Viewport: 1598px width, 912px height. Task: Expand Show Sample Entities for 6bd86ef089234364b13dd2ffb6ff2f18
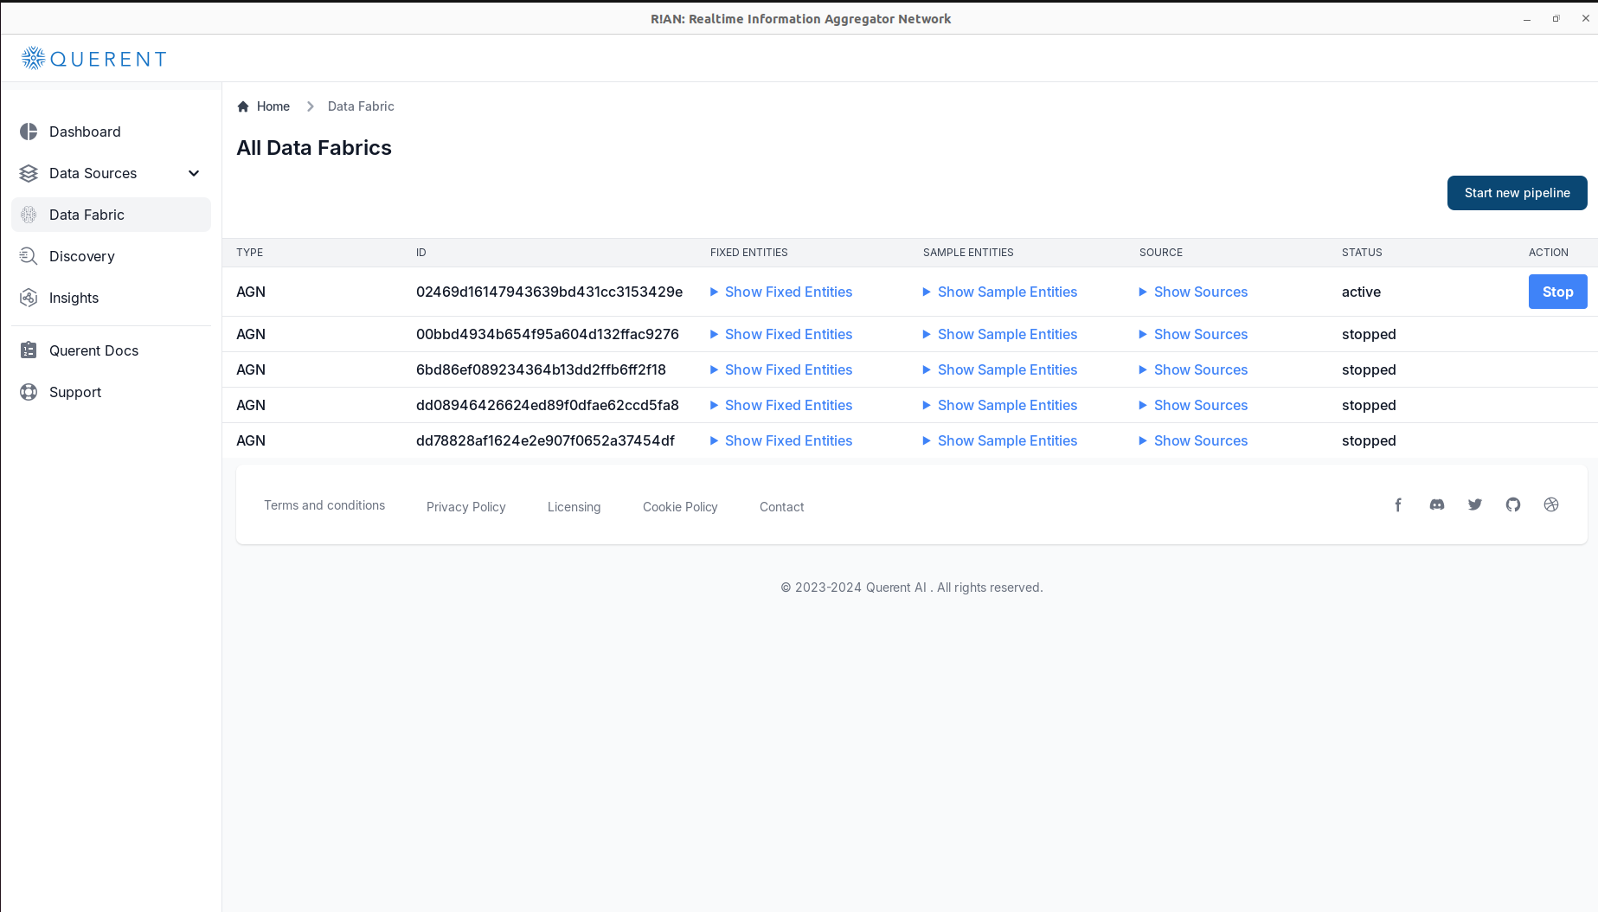[x=1000, y=369]
